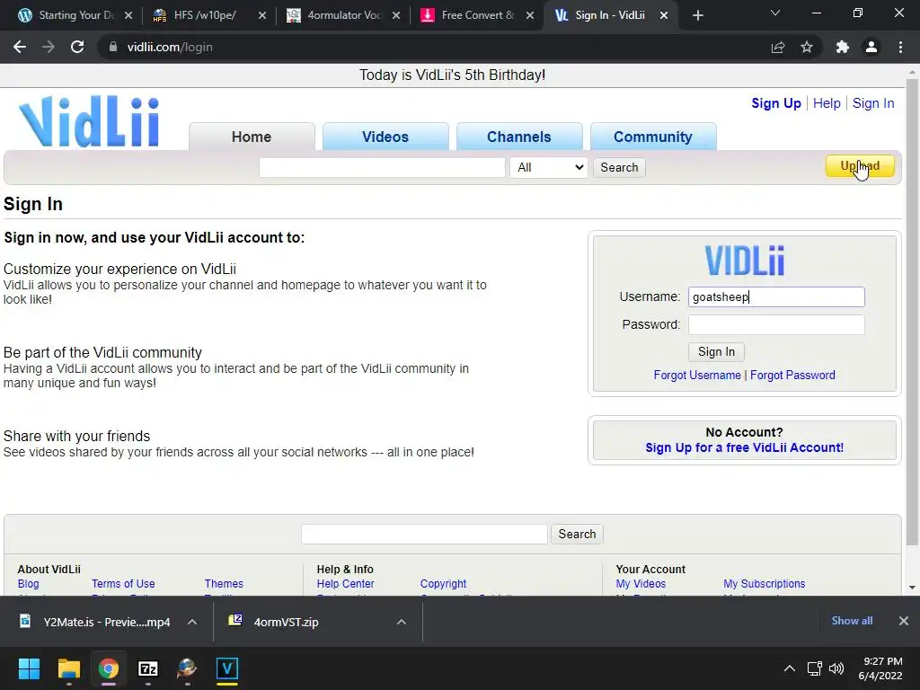The image size is (920, 690).
Task: Open File Explorer from taskbar
Action: tap(68, 668)
